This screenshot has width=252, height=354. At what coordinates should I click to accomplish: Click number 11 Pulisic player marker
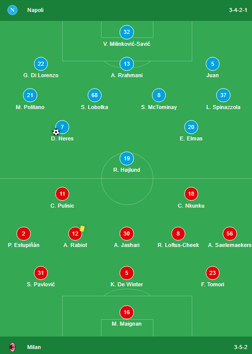click(62, 194)
